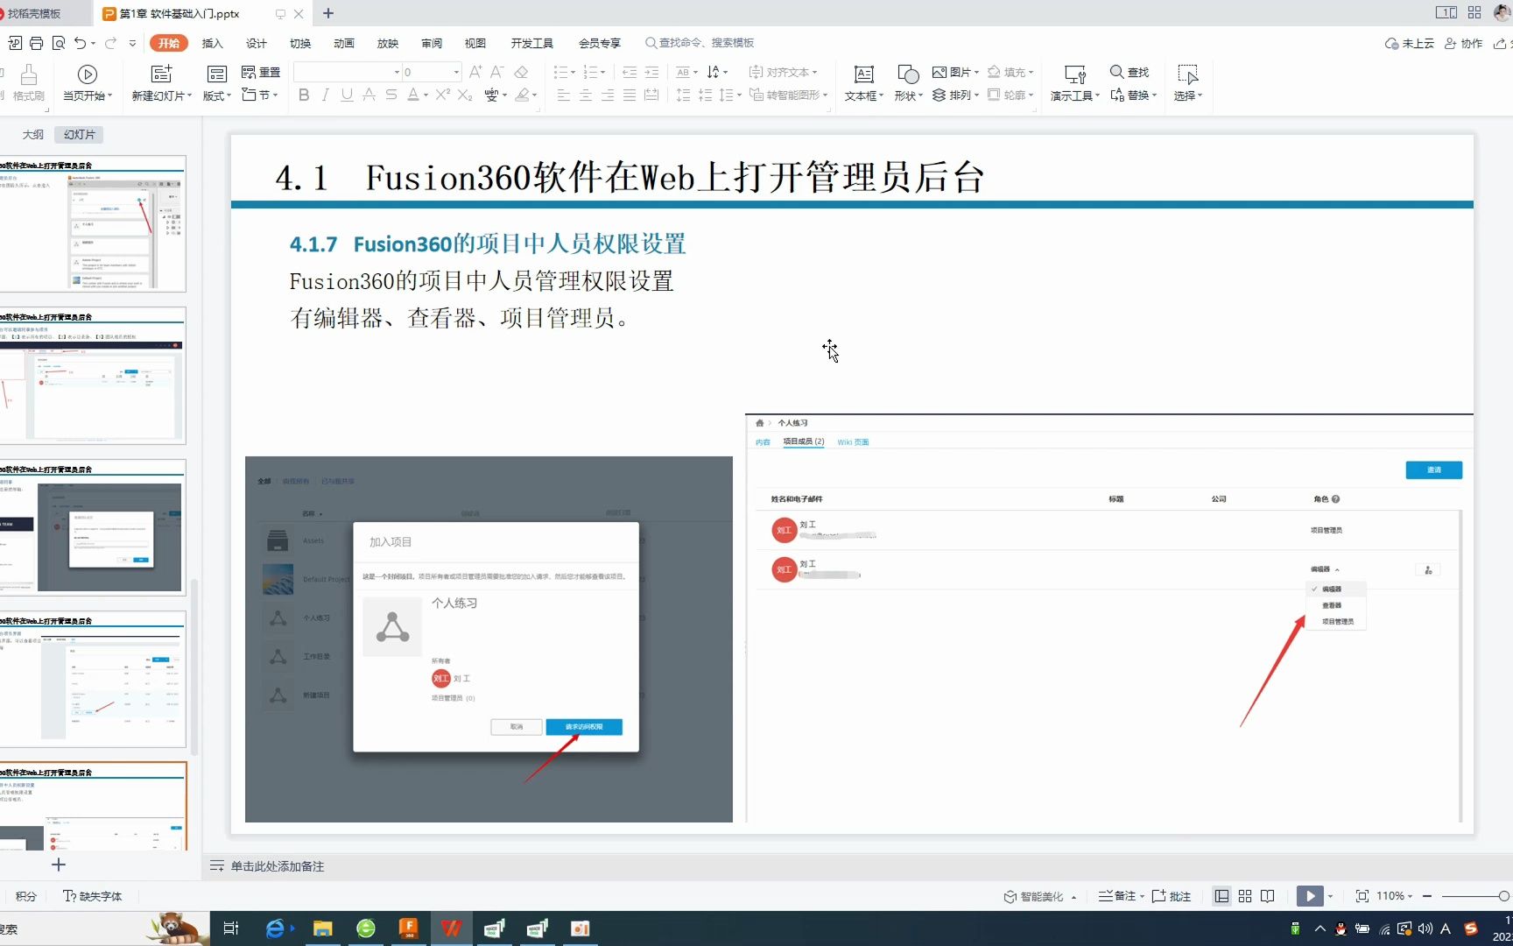Open File Explorer in taskbar
1513x946 pixels.
[323, 928]
